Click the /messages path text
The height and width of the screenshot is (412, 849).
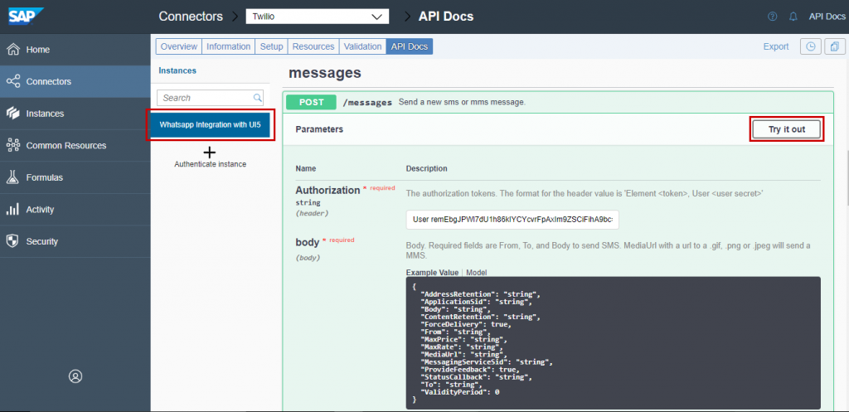tap(367, 102)
